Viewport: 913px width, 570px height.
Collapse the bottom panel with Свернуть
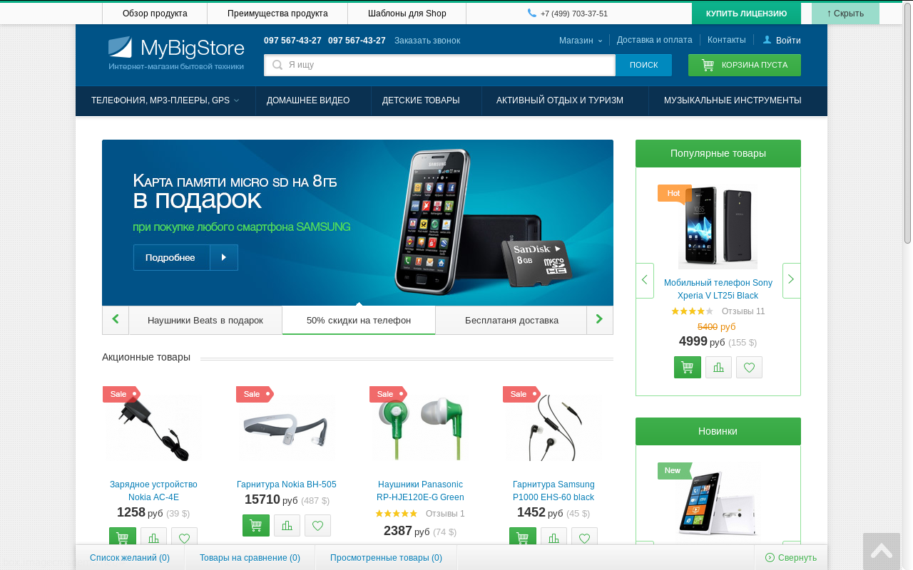(791, 557)
